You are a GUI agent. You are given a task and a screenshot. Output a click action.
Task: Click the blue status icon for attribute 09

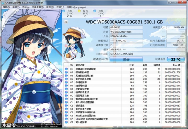[66, 86]
